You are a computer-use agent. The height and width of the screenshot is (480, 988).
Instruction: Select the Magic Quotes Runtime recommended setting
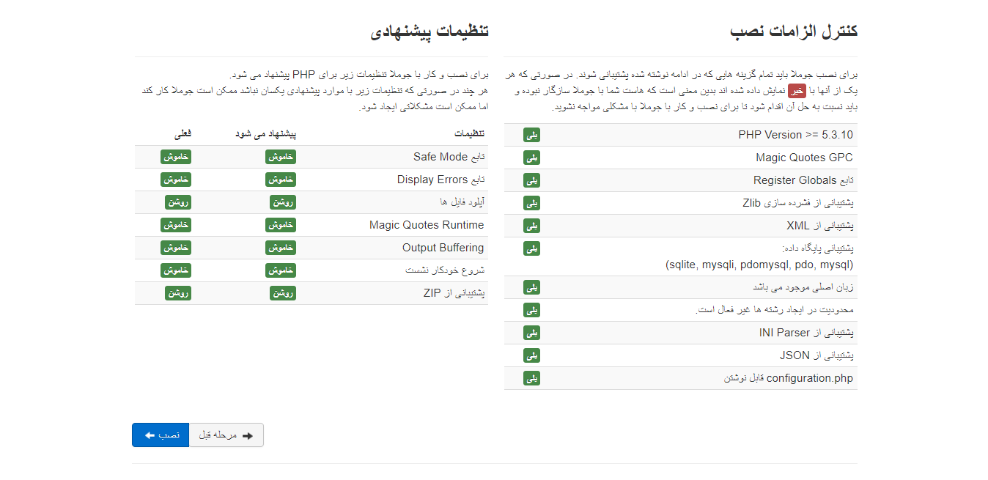click(282, 225)
